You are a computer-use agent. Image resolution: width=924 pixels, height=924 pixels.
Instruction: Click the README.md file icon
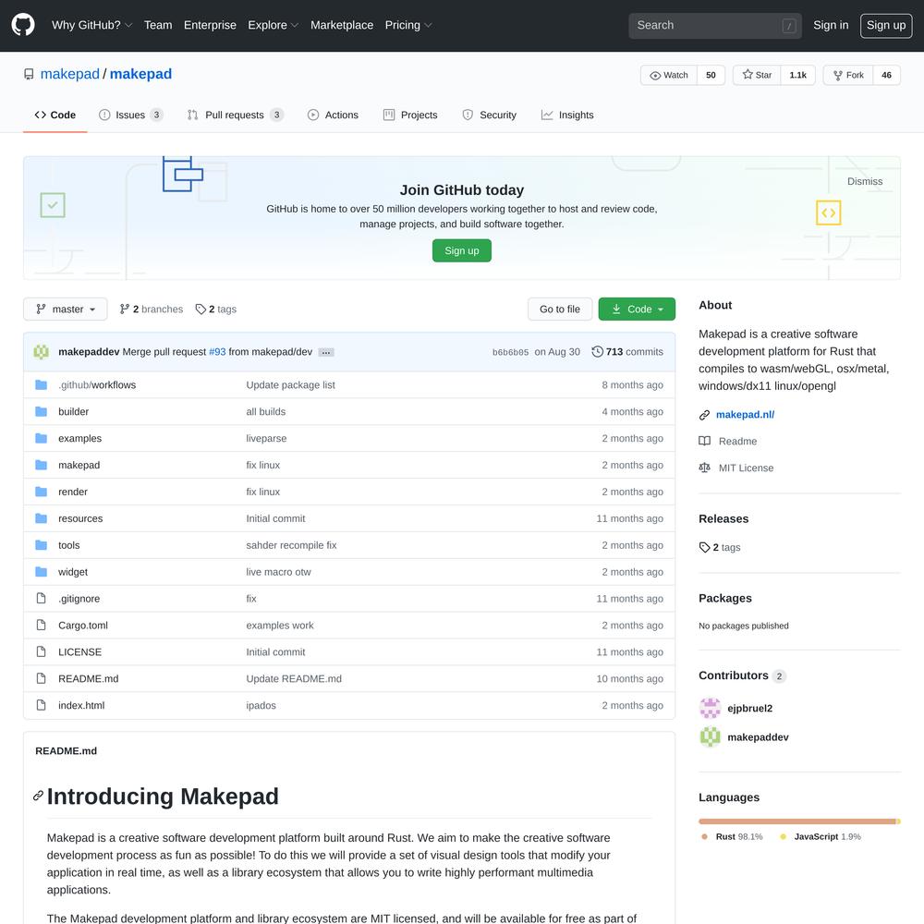pyautogui.click(x=41, y=678)
